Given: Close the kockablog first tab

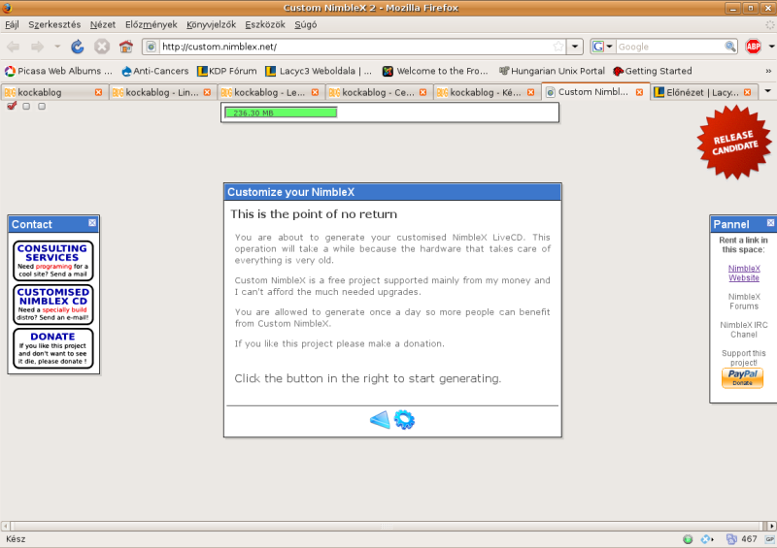Looking at the screenshot, I should [98, 92].
